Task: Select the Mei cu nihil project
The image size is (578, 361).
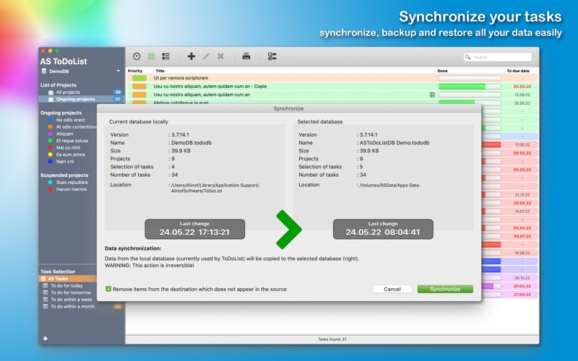Action: 68,148
